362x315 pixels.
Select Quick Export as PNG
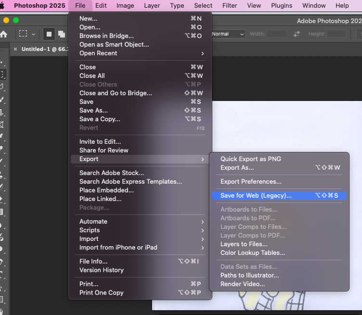coord(250,159)
